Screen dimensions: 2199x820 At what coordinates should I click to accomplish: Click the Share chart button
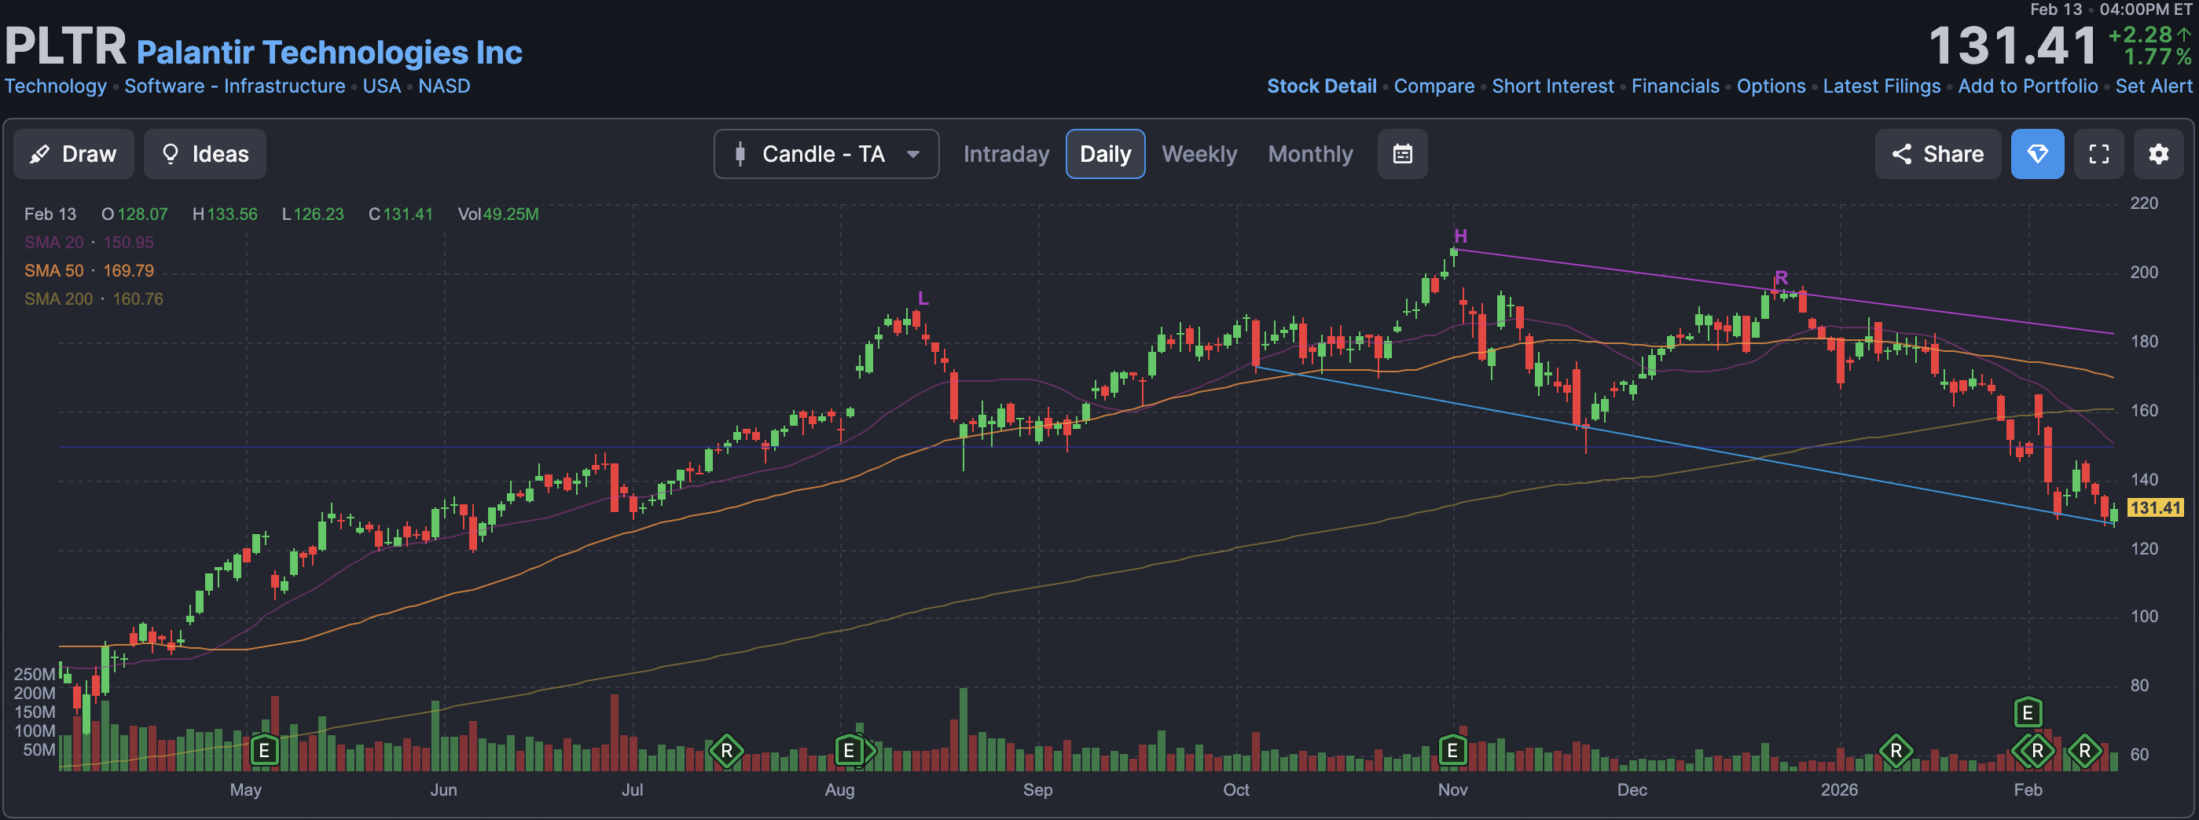point(1938,154)
